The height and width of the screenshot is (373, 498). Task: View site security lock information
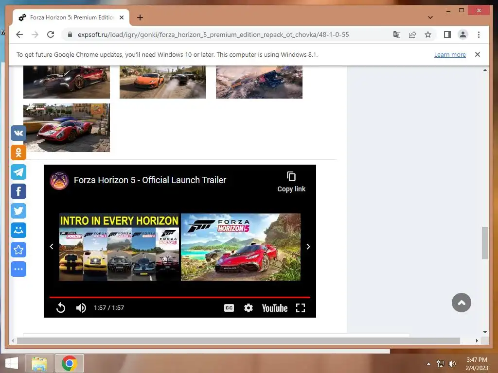pyautogui.click(x=70, y=34)
